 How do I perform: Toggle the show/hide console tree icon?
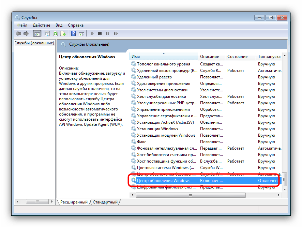[37, 33]
